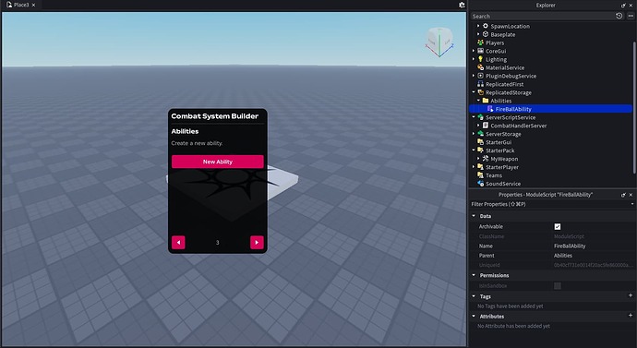
Task: Click the SpawnLocation icon in Explorer
Action: (486, 26)
